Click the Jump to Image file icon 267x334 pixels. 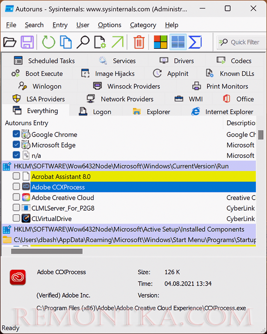click(100, 42)
